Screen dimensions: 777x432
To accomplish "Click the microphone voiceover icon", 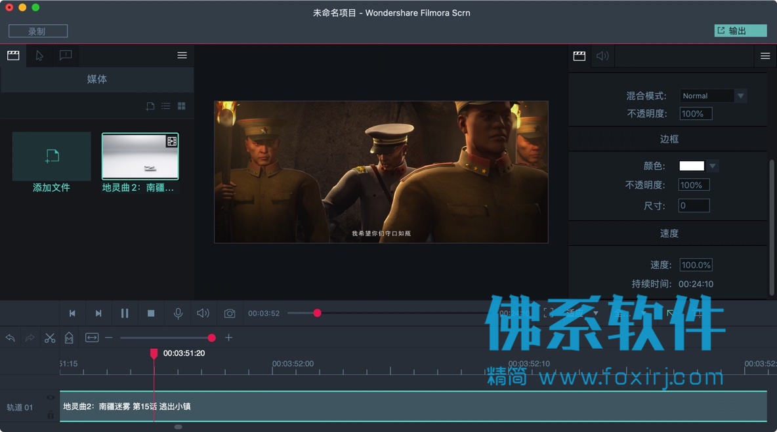I will [178, 313].
